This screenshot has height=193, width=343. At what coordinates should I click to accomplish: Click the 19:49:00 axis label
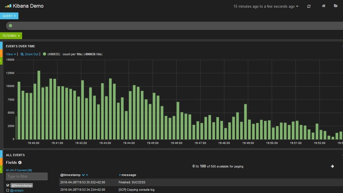tap(248, 143)
